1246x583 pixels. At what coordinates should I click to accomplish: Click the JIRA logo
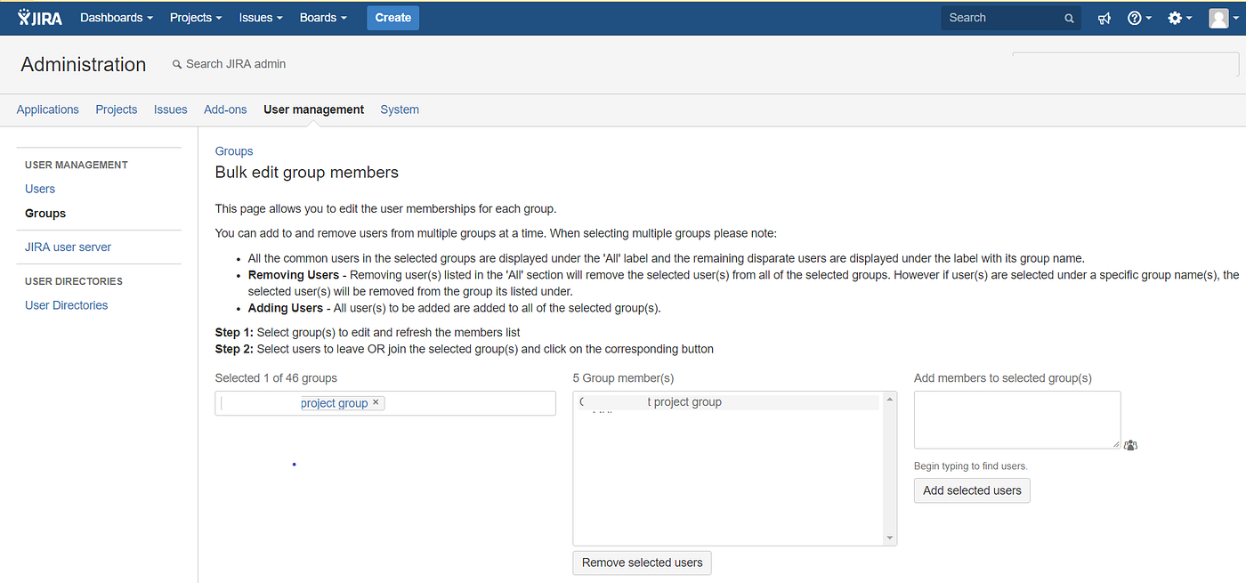[39, 17]
